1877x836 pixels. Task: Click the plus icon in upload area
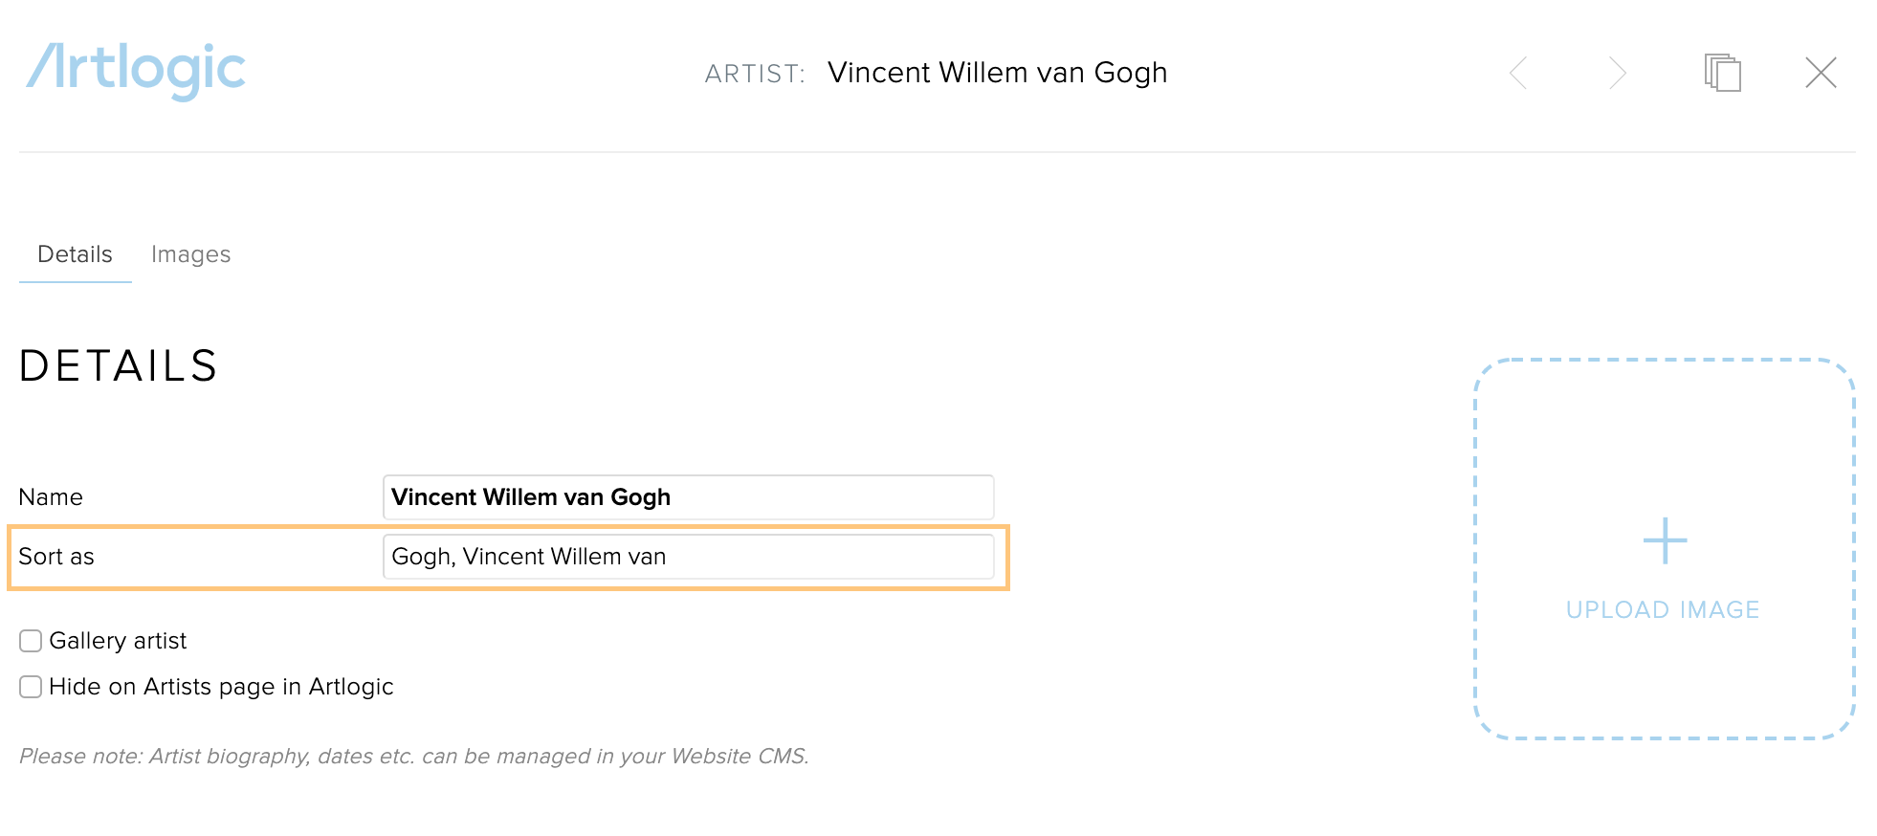point(1665,540)
